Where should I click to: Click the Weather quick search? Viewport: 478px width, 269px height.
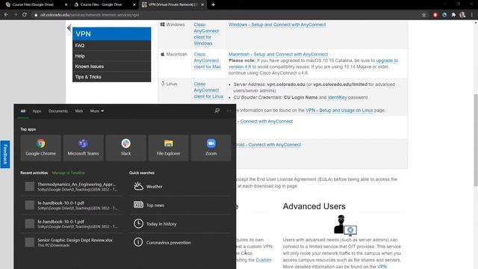(x=181, y=186)
